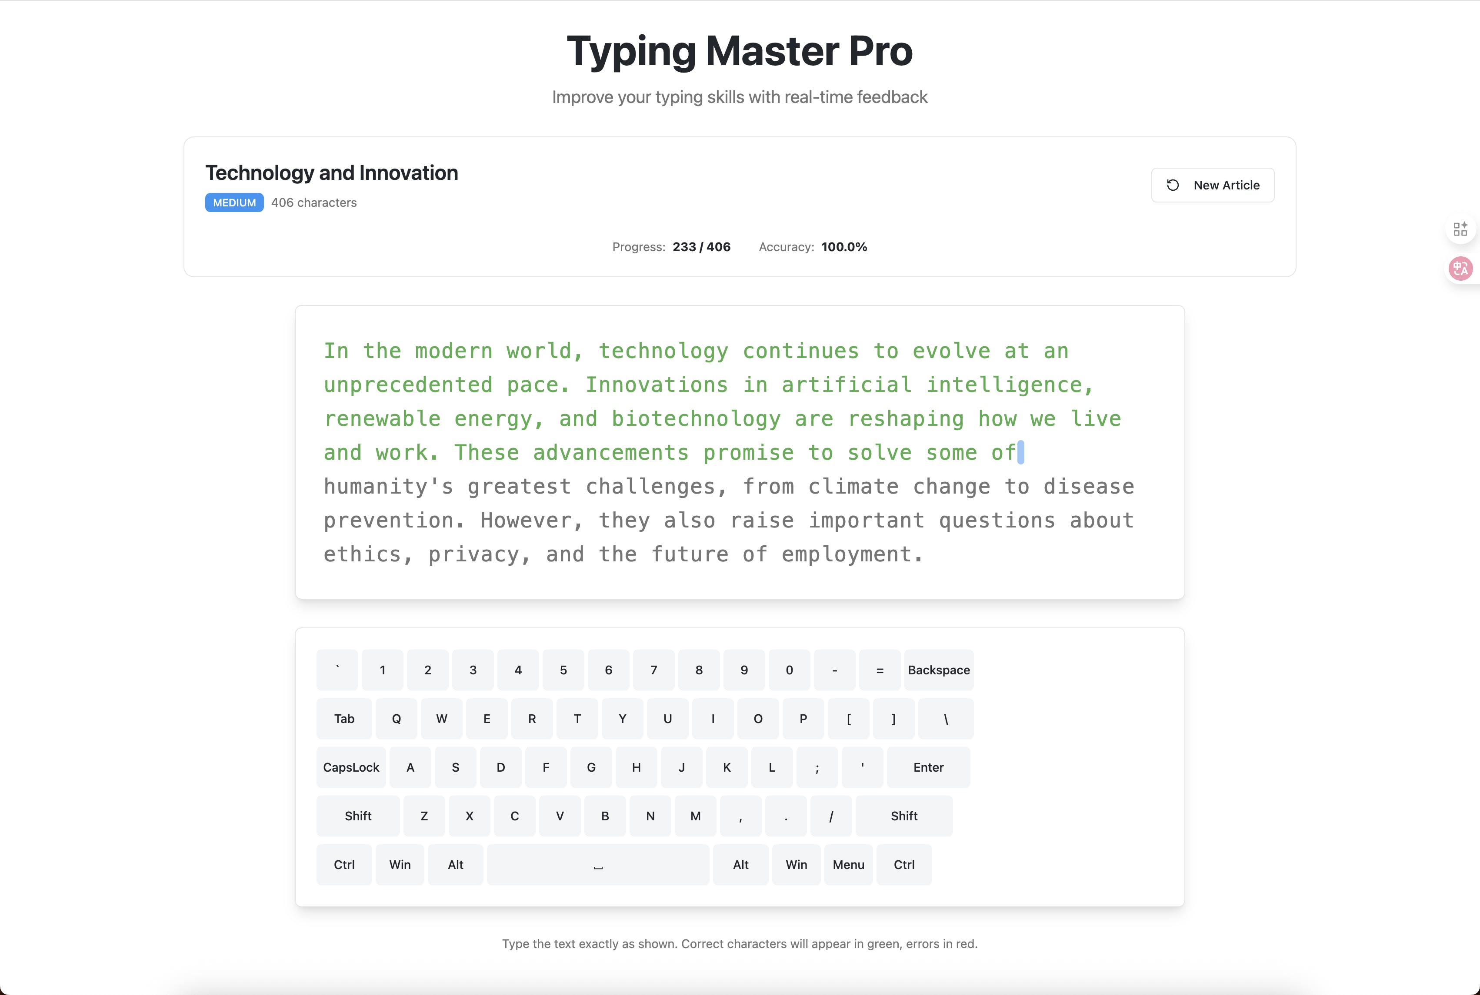Click the word 'humanity's' in the passage
The image size is (1480, 995).
388,487
